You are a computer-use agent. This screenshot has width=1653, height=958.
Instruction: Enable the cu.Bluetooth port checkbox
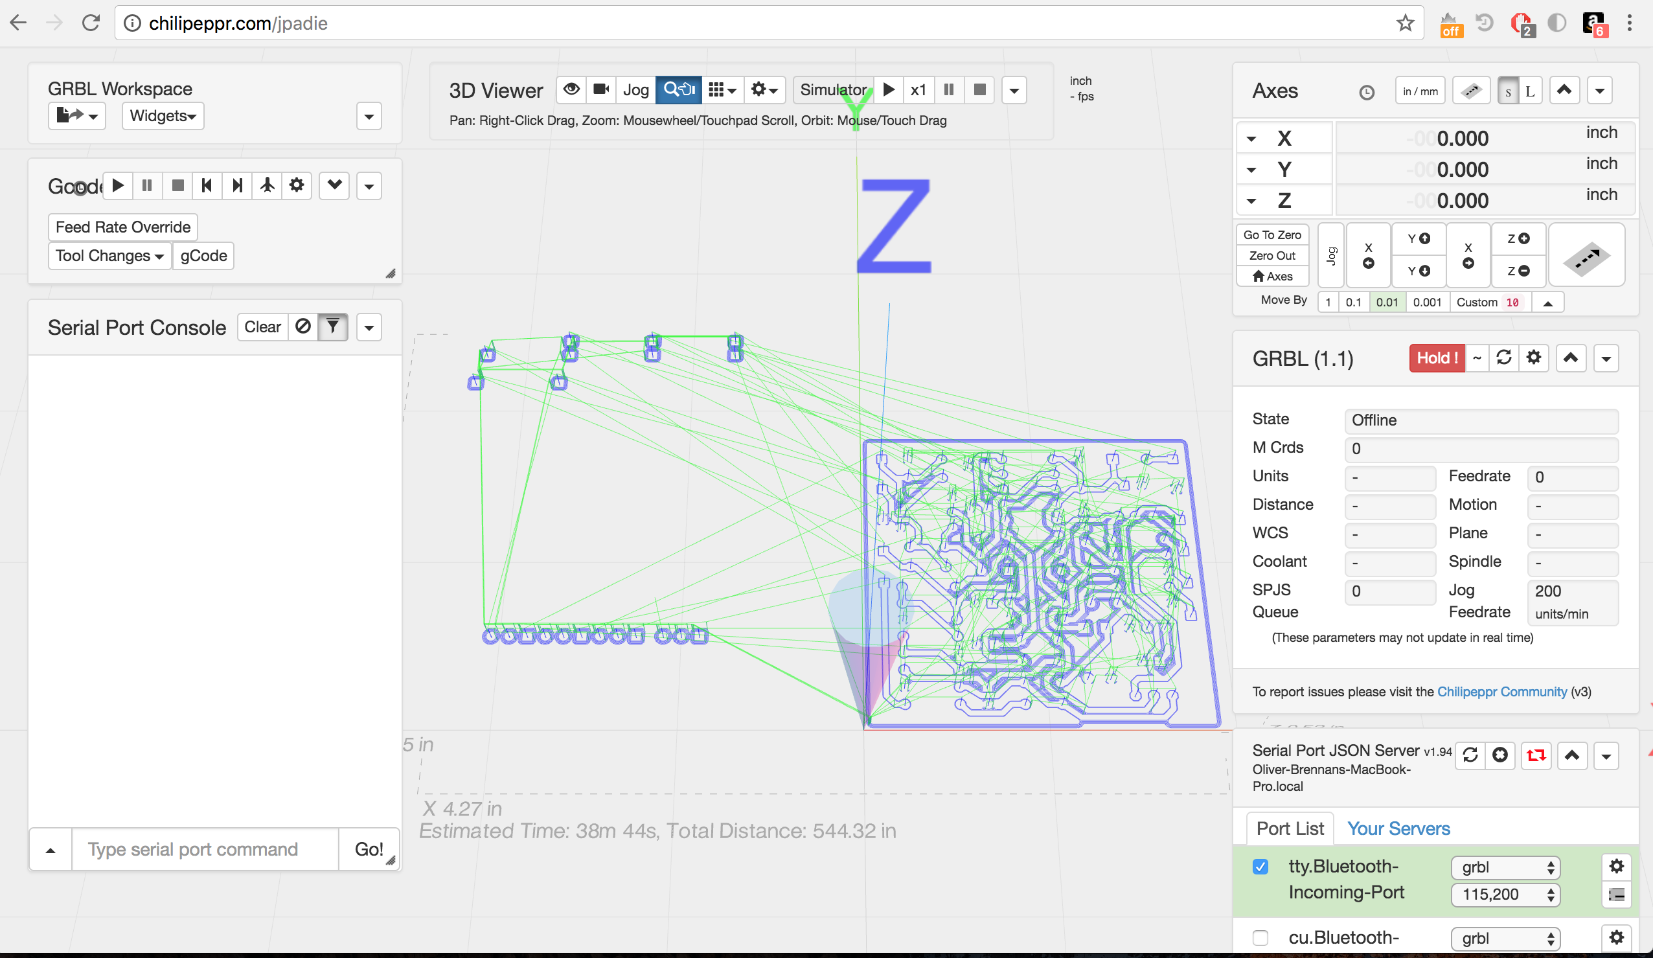click(1260, 938)
